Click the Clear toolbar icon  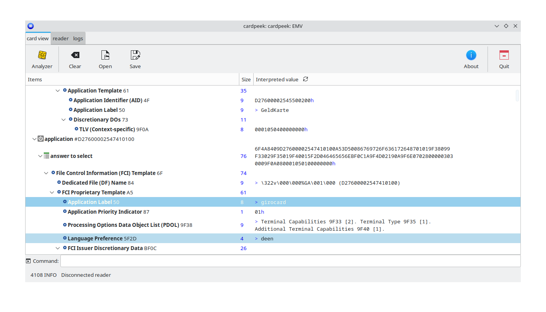(75, 55)
